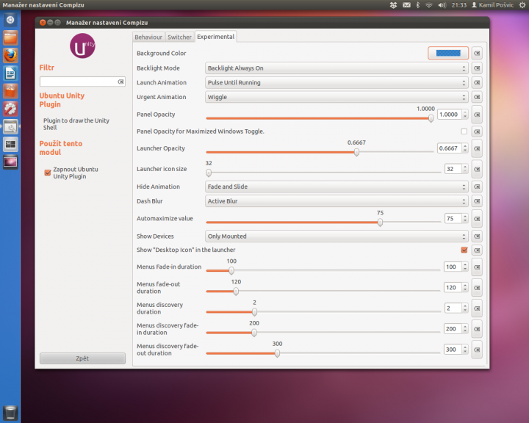Expand the Hide Animation combo box

(337, 187)
